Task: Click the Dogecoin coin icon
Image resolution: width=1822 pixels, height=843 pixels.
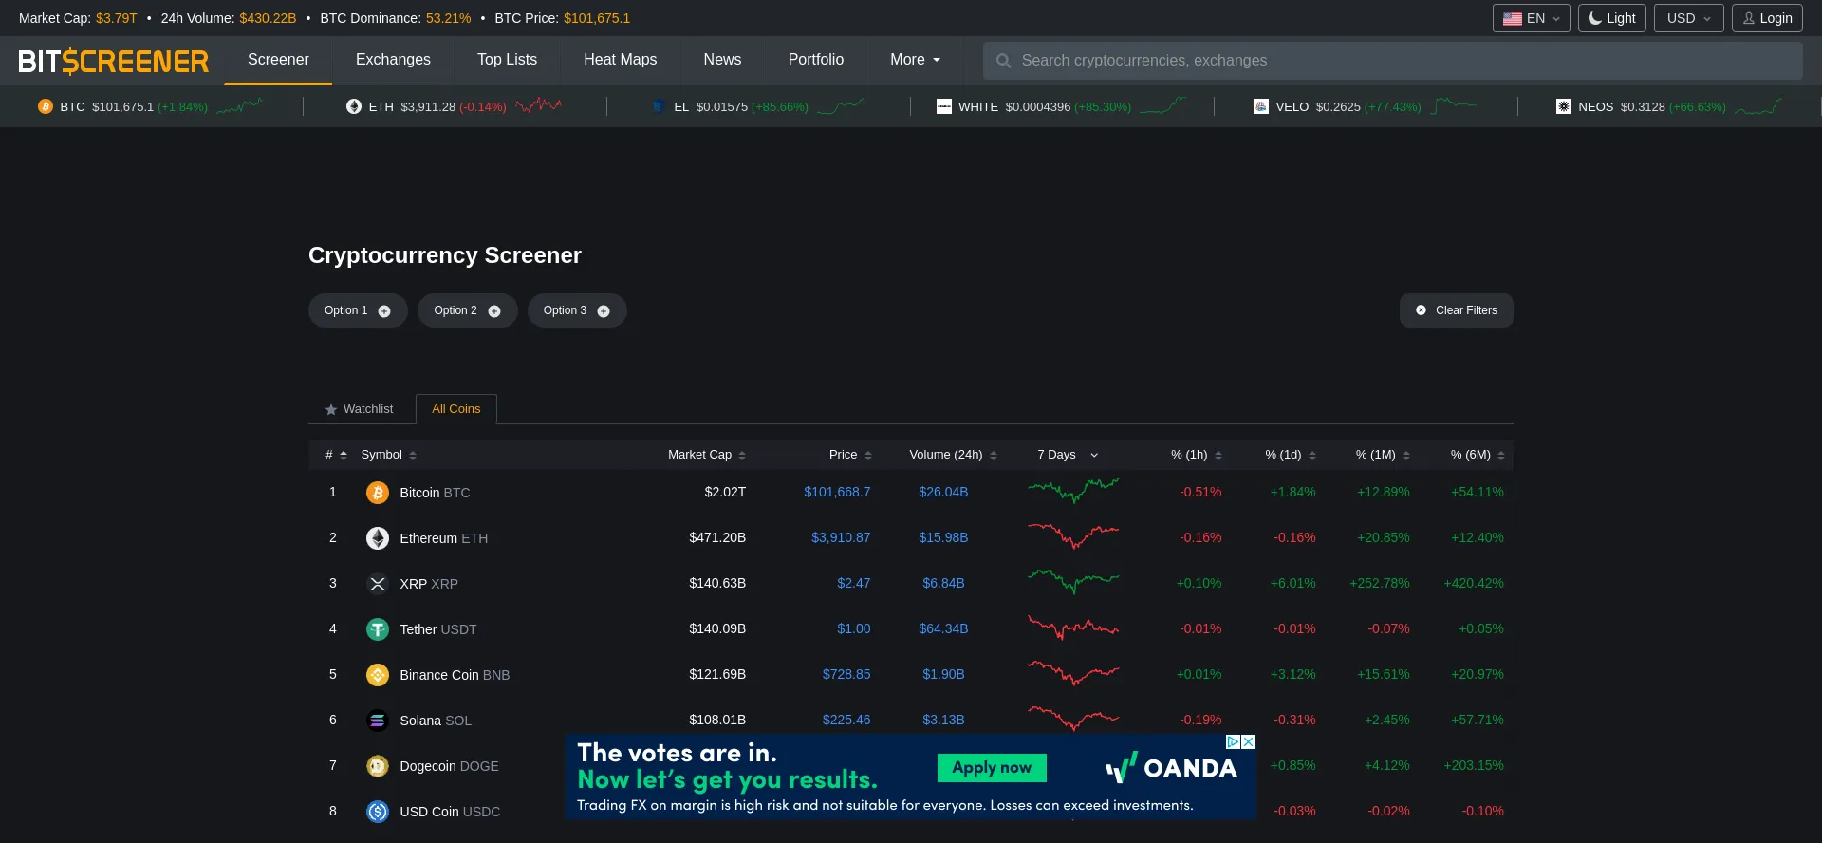Action: point(378,766)
